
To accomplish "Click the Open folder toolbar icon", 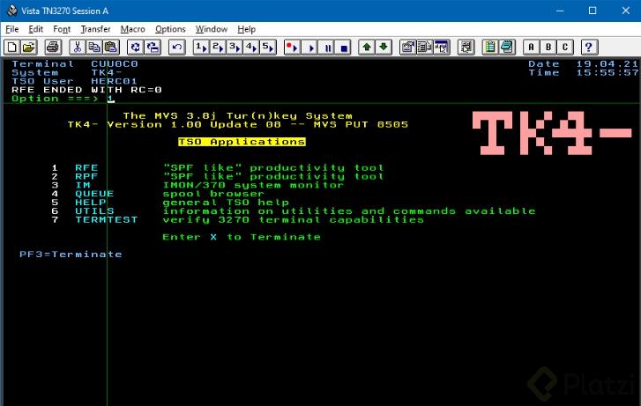I will [x=28, y=47].
